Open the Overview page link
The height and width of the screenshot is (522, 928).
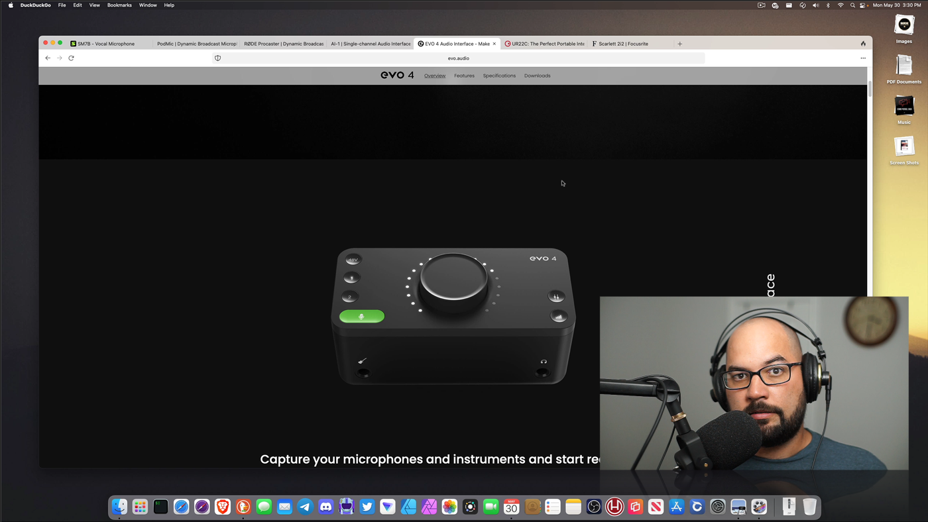click(435, 76)
